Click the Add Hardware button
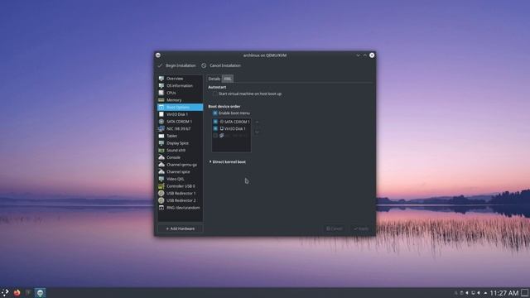This screenshot has width=530, height=298. tap(181, 228)
